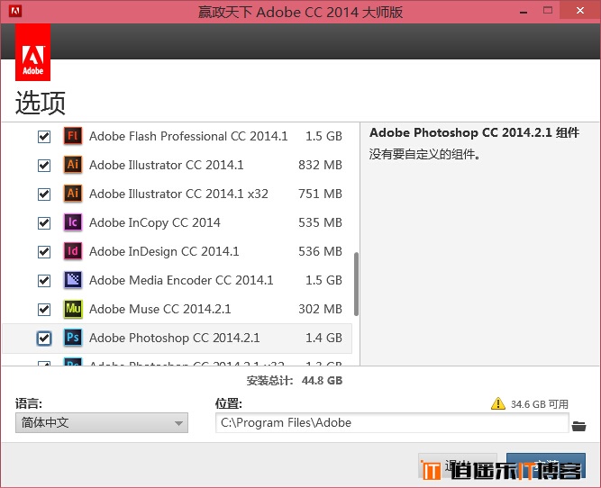Click the Ai icon for Illustrator x32
601x488 pixels.
(x=73, y=194)
